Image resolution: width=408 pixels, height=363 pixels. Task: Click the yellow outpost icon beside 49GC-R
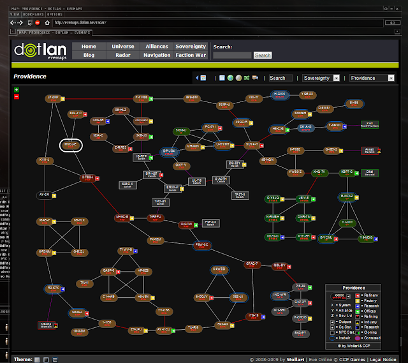coord(251,123)
